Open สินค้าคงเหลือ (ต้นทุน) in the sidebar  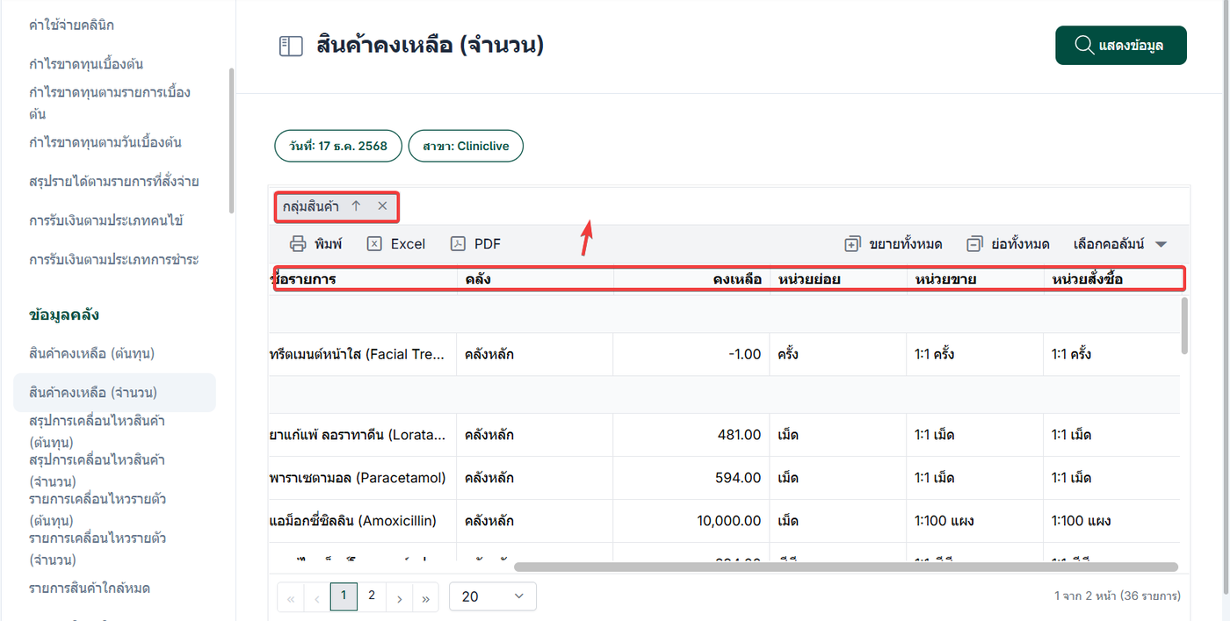pyautogui.click(x=92, y=354)
